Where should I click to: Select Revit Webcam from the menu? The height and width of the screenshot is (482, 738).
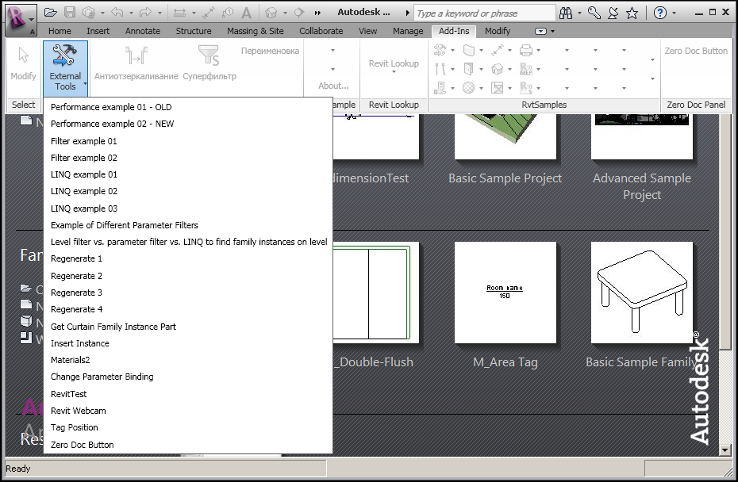click(78, 411)
